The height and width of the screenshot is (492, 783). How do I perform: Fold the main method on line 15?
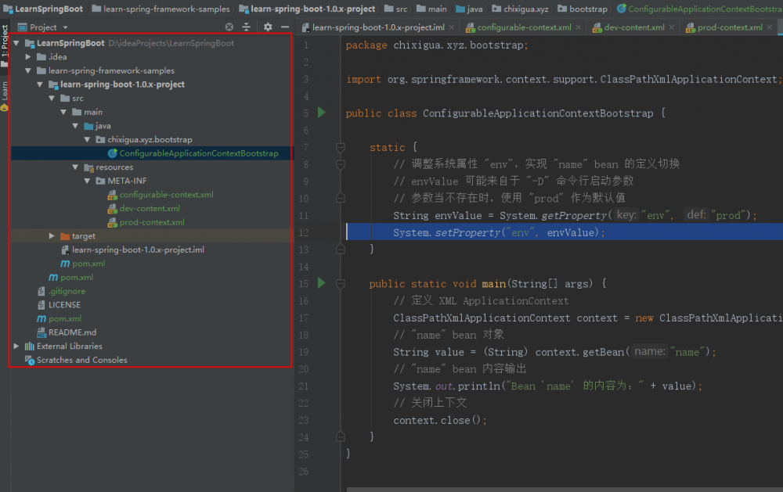click(341, 284)
